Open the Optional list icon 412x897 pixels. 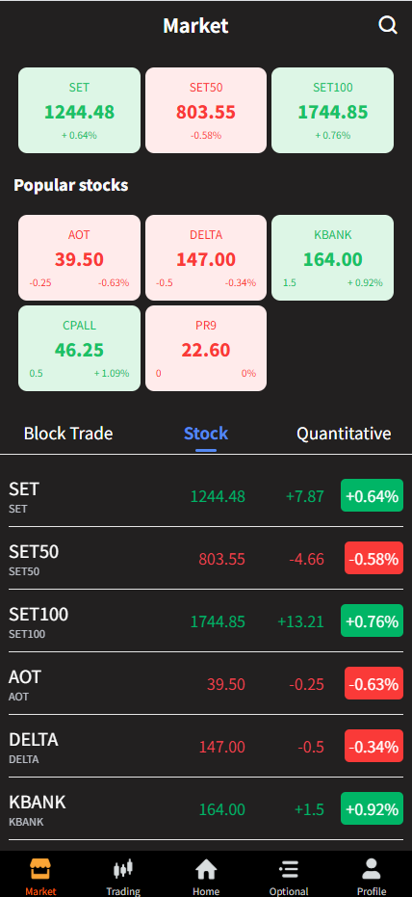pyautogui.click(x=289, y=869)
